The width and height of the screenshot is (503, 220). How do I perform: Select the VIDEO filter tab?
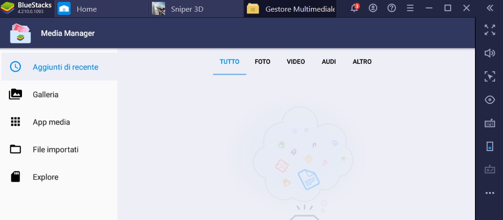[295, 62]
